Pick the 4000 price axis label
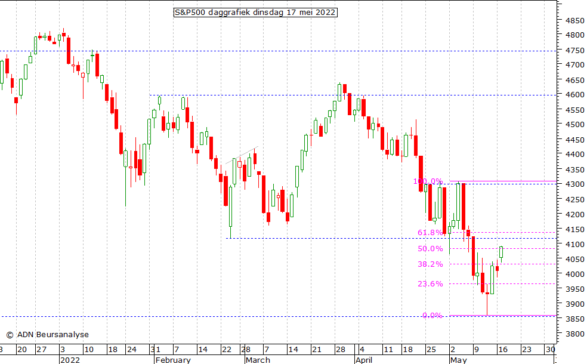This screenshot has width=587, height=364. tap(574, 274)
